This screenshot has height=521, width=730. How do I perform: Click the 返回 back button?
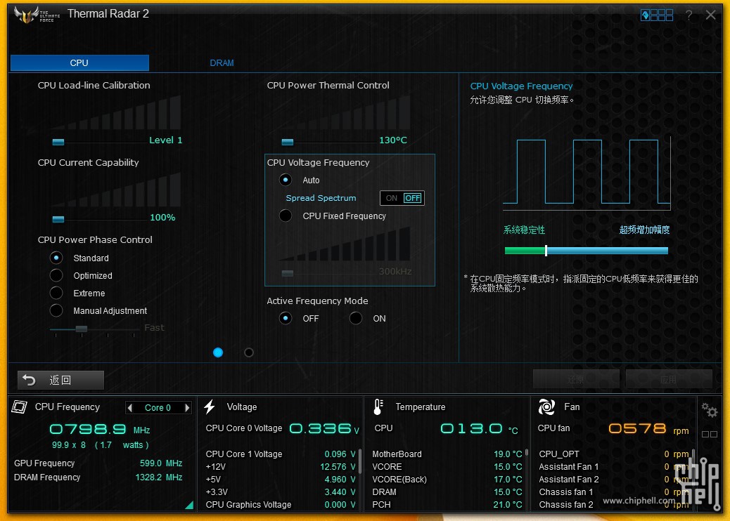coord(60,380)
